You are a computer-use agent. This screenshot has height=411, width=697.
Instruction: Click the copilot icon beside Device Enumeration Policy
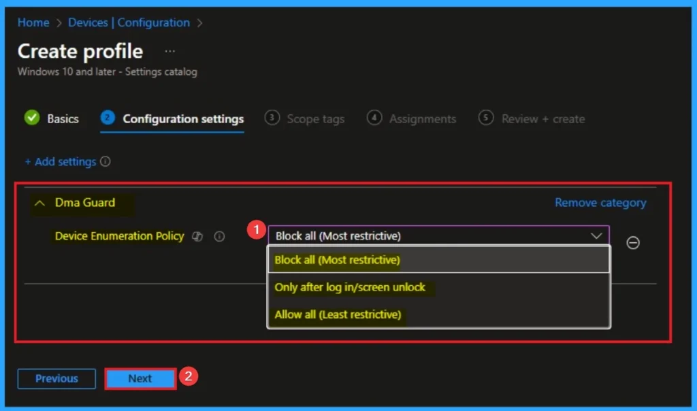[198, 237]
